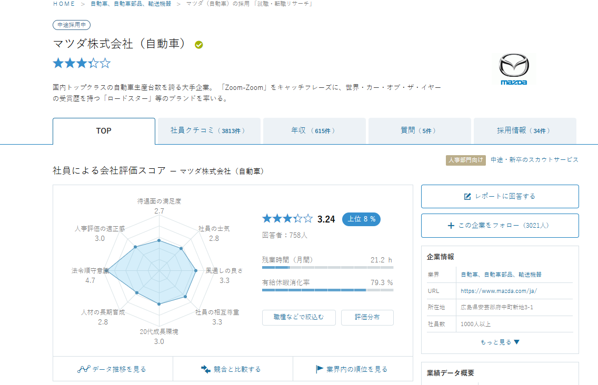Go to the 質問 tab

(420, 131)
